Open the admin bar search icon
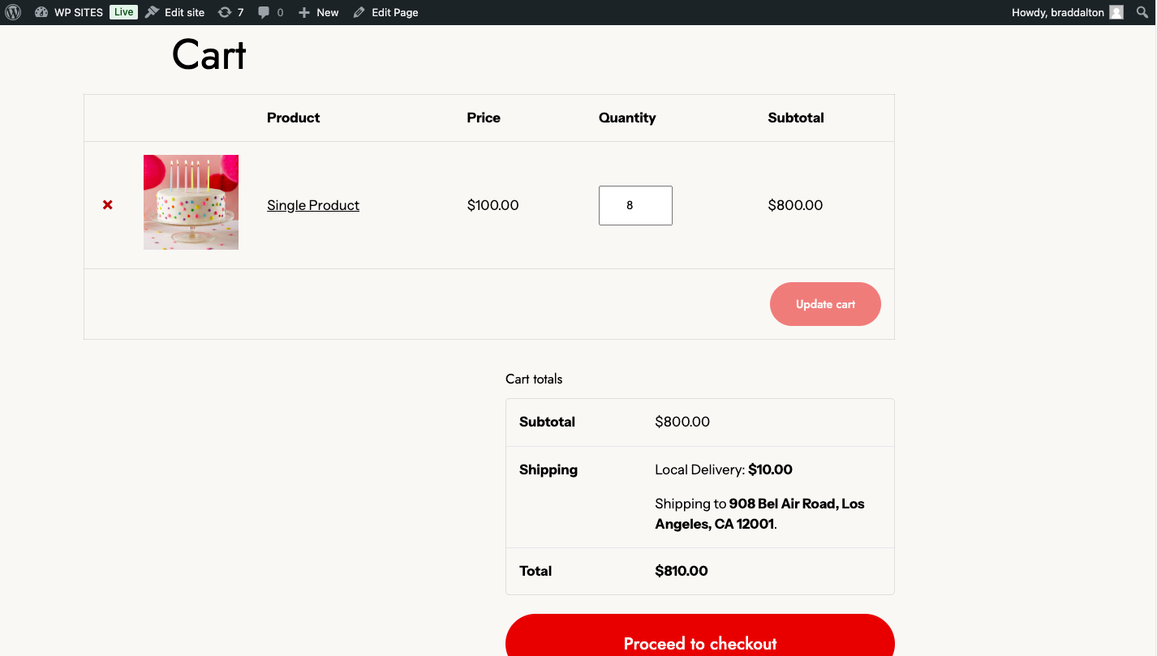Screen dimensions: 1157x656 pyautogui.click(x=1142, y=12)
